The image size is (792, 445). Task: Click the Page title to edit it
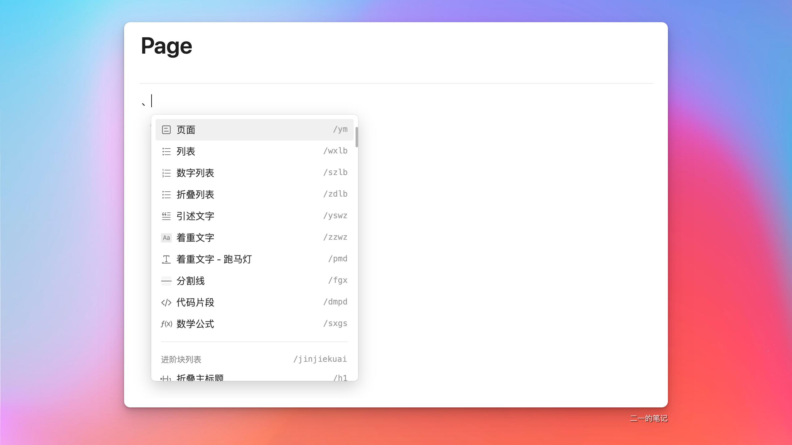click(x=166, y=46)
